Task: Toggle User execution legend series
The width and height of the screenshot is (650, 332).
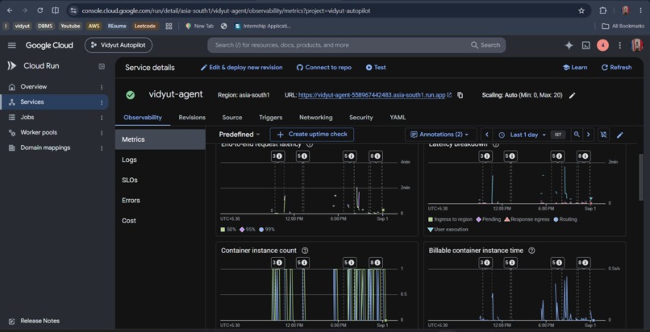Action: (448, 230)
